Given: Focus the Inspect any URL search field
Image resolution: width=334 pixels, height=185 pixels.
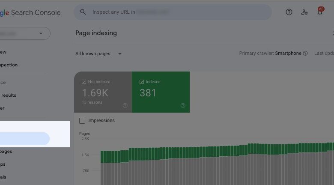Looking at the screenshot, I should click(173, 12).
